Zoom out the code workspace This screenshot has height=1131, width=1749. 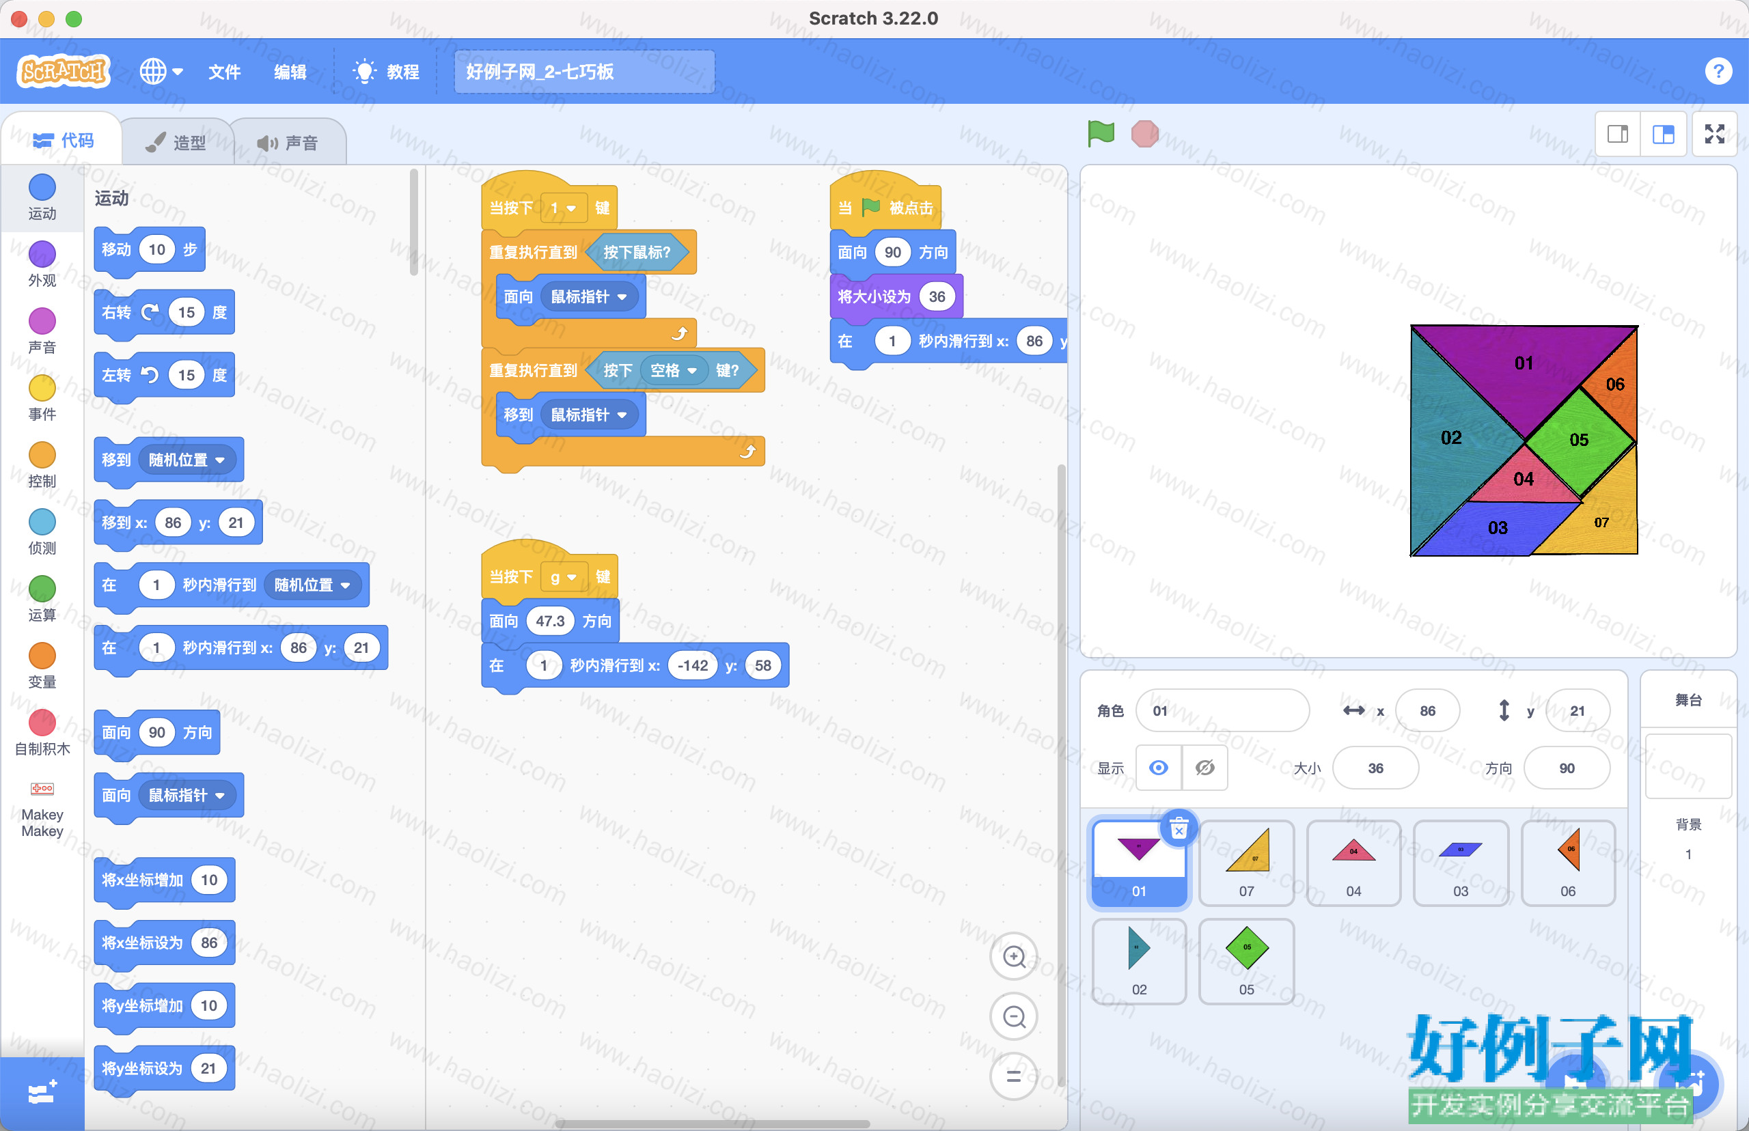pyautogui.click(x=1014, y=1016)
